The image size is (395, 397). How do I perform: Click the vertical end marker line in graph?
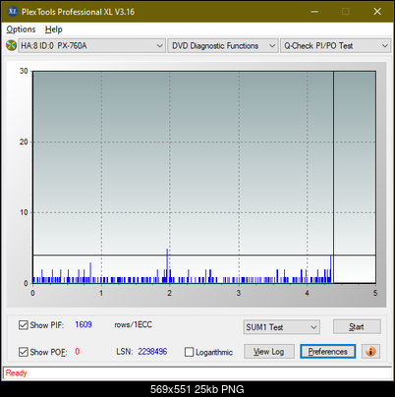pyautogui.click(x=333, y=177)
